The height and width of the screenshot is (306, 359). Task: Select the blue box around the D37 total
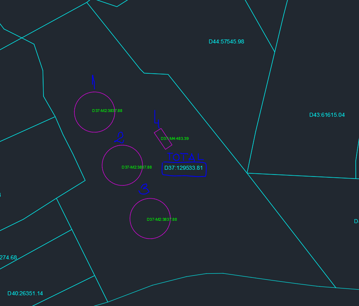coord(184,169)
